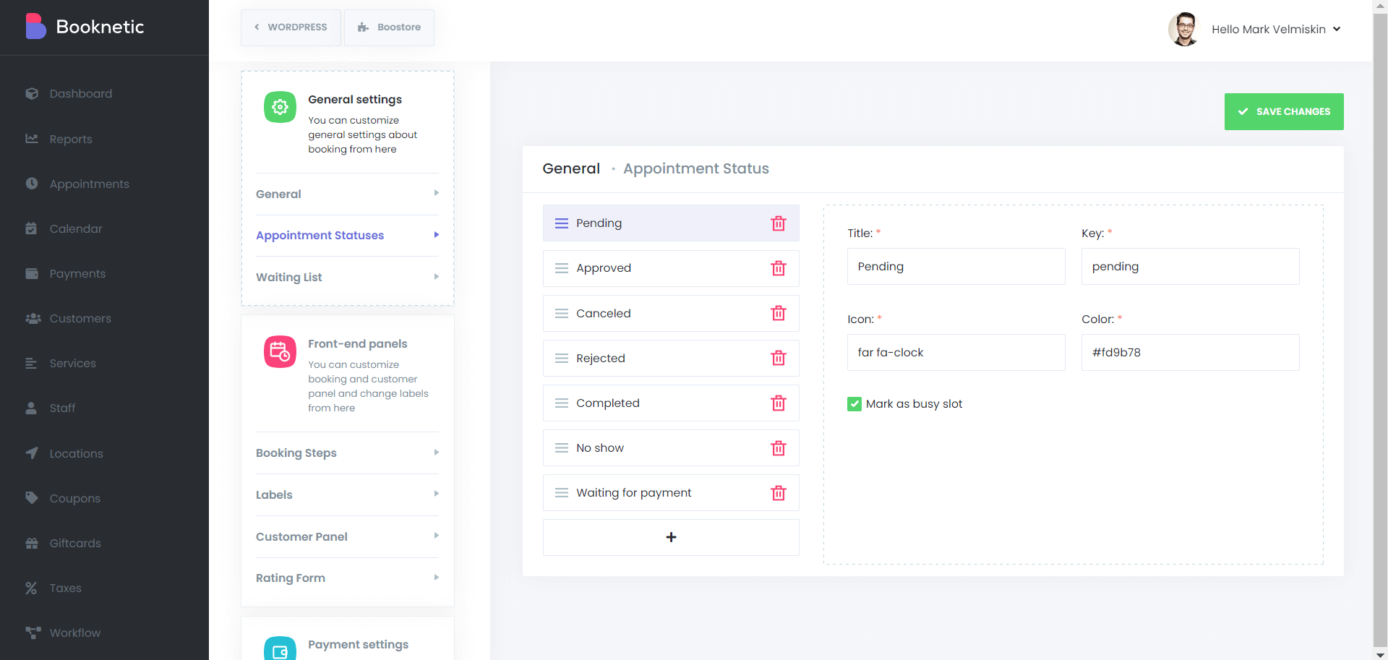Click the Payment settings wallet icon
This screenshot has width=1388, height=660.
click(x=280, y=649)
